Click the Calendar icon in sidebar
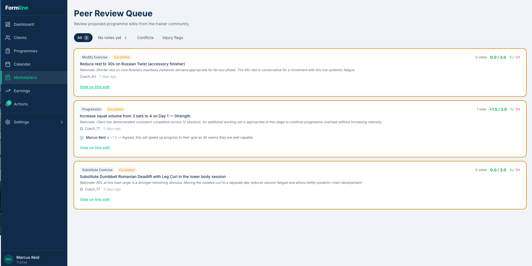 pos(8,64)
